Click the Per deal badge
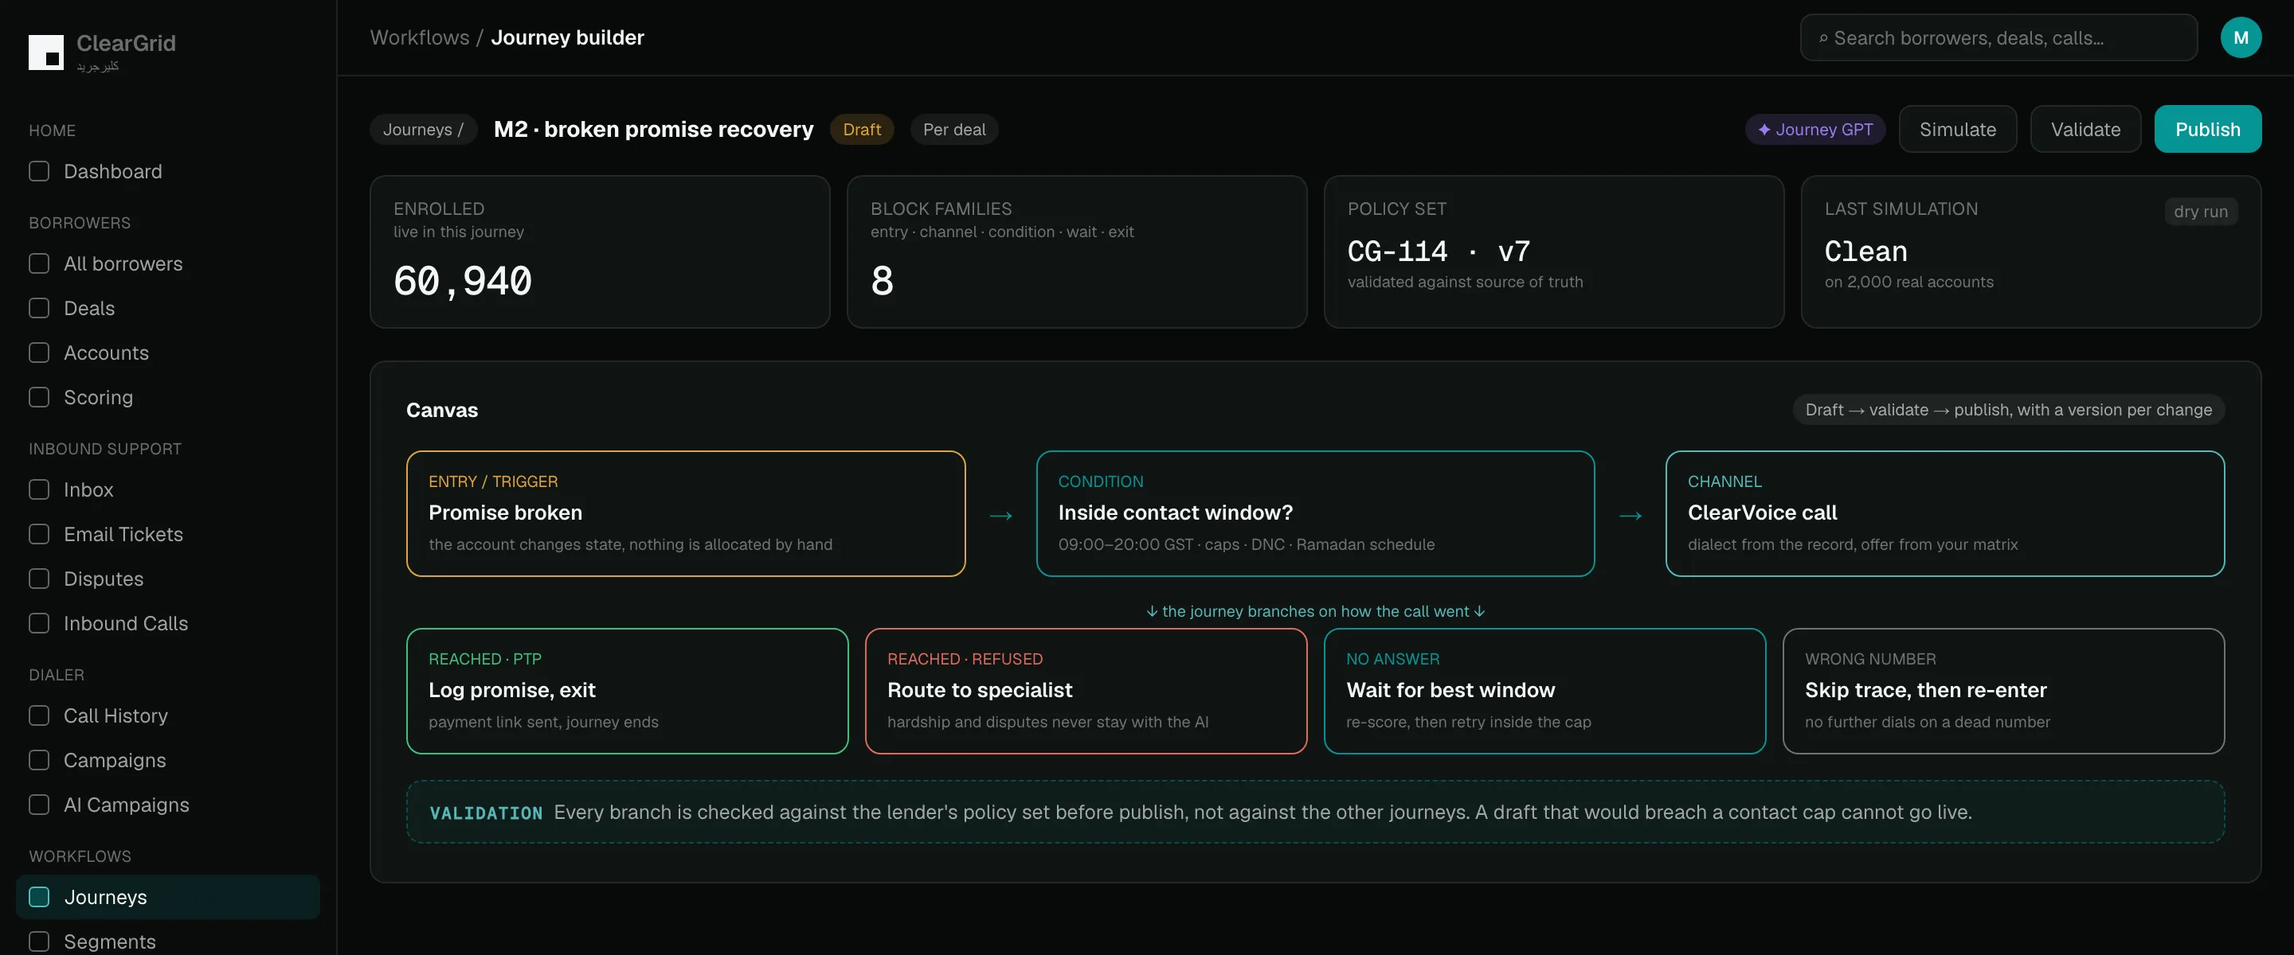Viewport: 2294px width, 955px height. (953, 129)
